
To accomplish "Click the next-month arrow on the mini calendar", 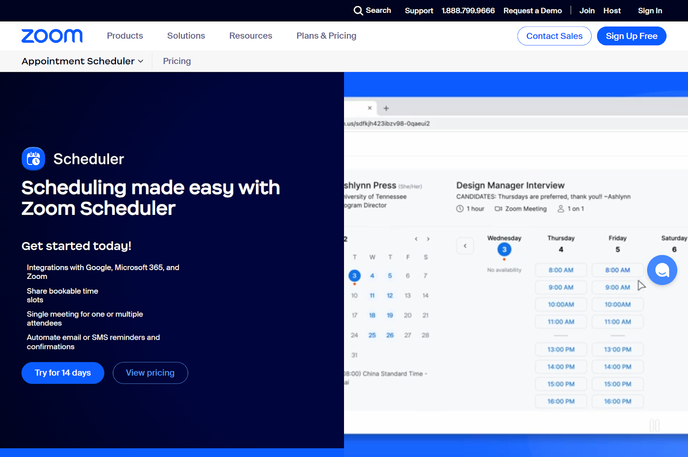I will coord(428,239).
